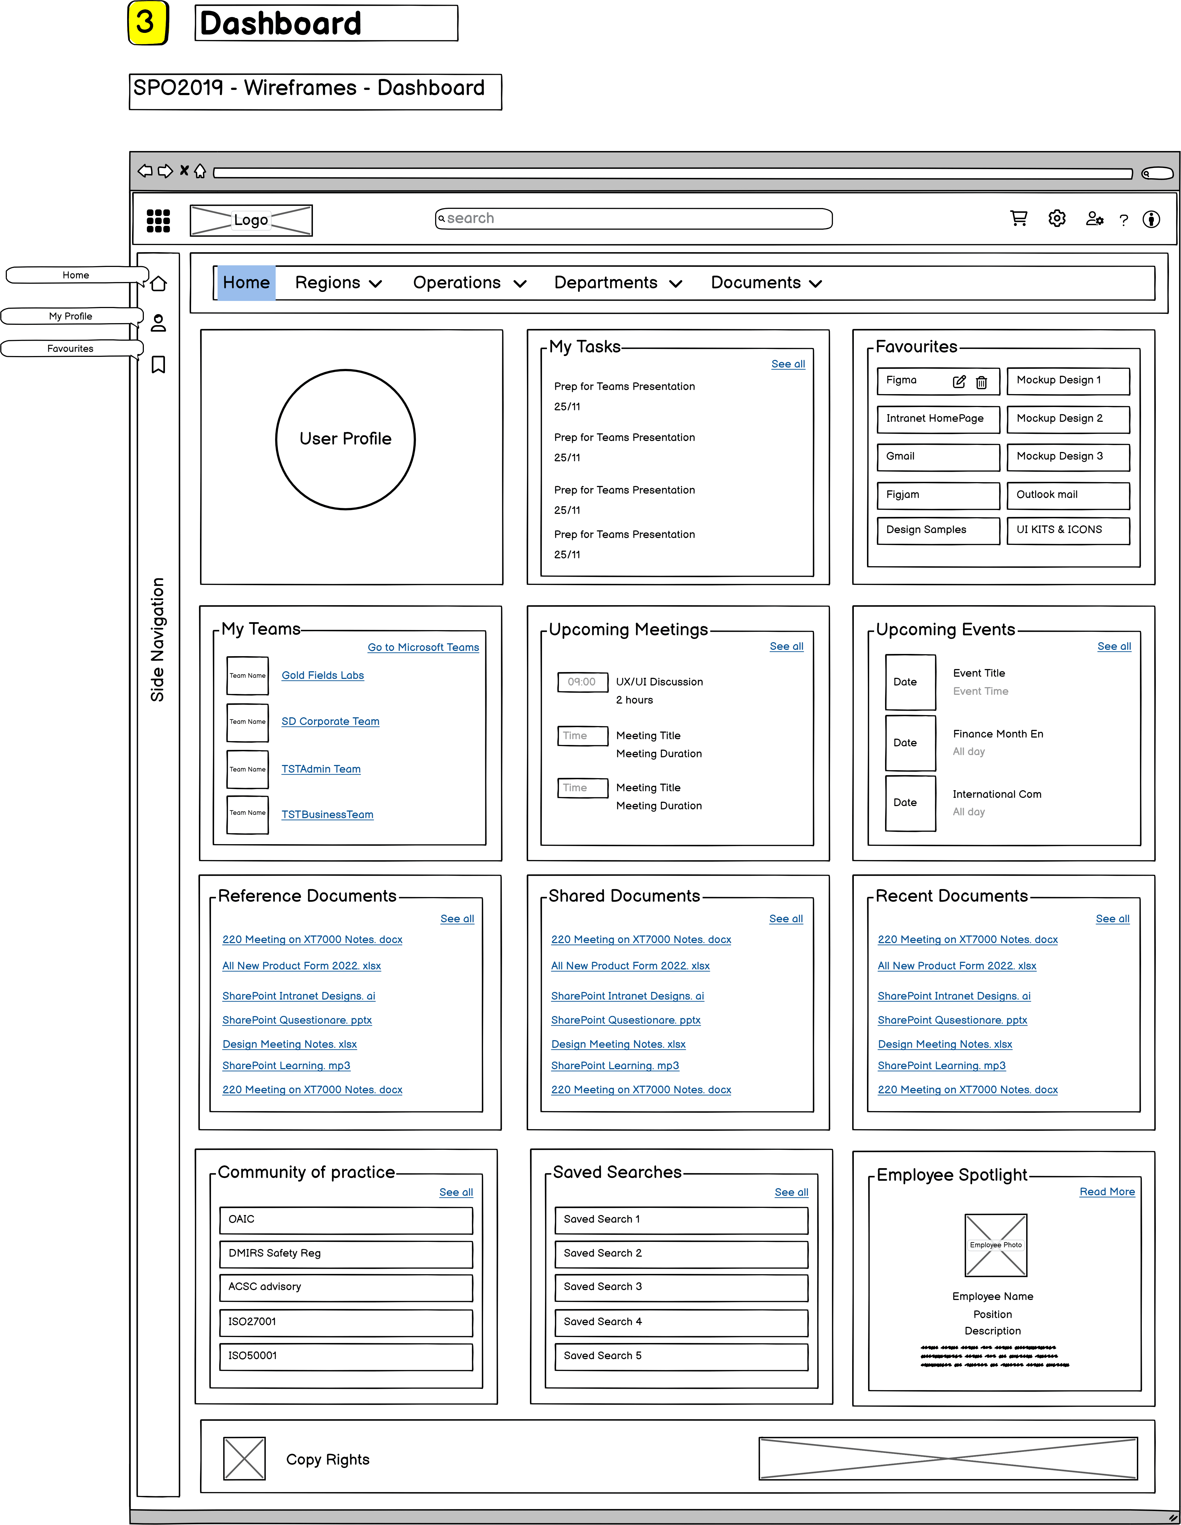Click the bookmark Favourites sidebar icon
Image resolution: width=1181 pixels, height=1525 pixels.
point(158,365)
